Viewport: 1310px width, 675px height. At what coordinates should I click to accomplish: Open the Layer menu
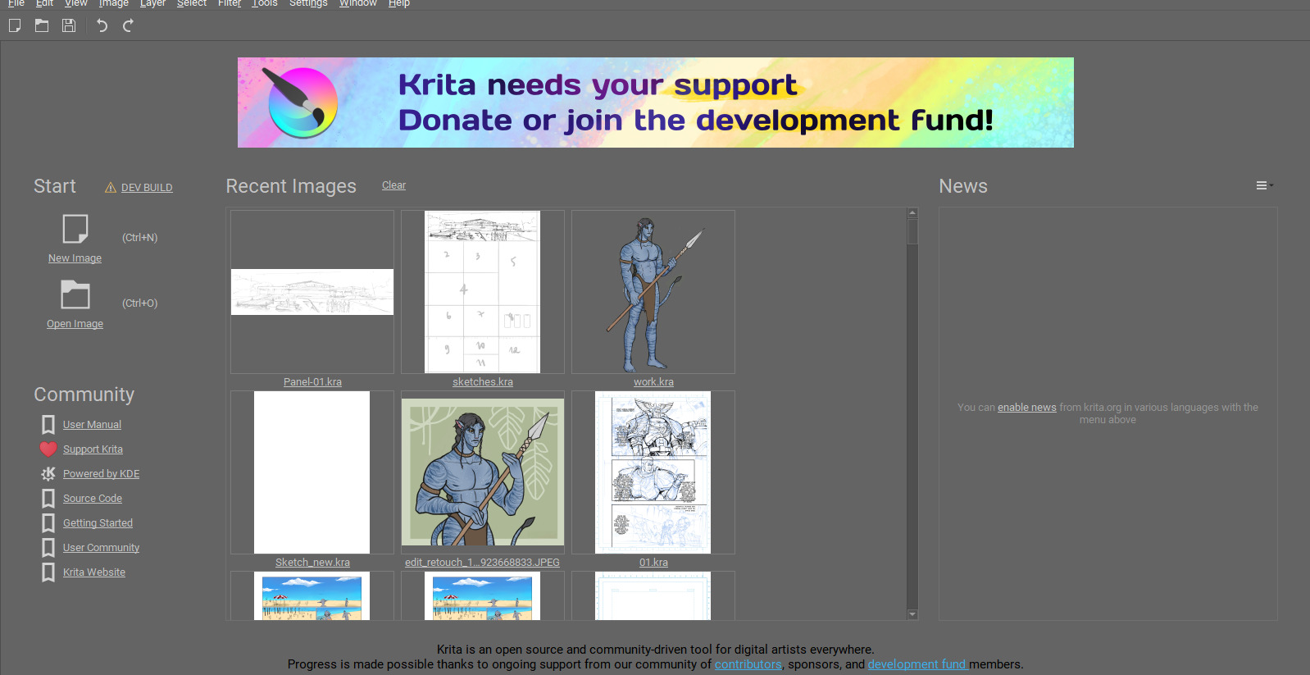152,3
